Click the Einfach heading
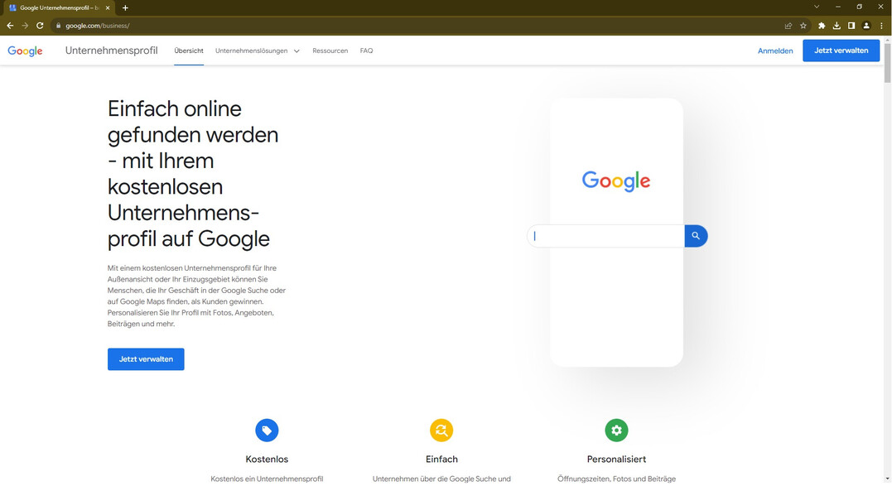 [x=441, y=460]
